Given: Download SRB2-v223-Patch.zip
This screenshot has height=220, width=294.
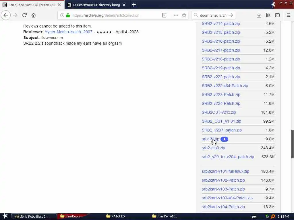Looking at the screenshot, I should coord(221,95).
